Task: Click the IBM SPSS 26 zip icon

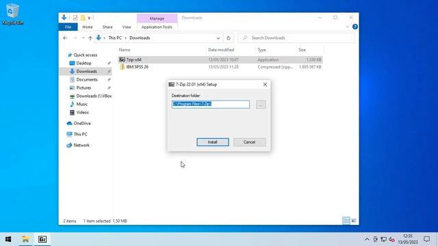Action: pyautogui.click(x=122, y=67)
